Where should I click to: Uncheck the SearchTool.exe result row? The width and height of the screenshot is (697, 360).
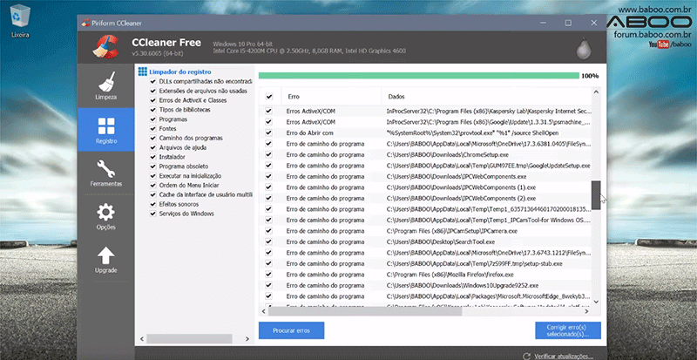click(x=268, y=241)
